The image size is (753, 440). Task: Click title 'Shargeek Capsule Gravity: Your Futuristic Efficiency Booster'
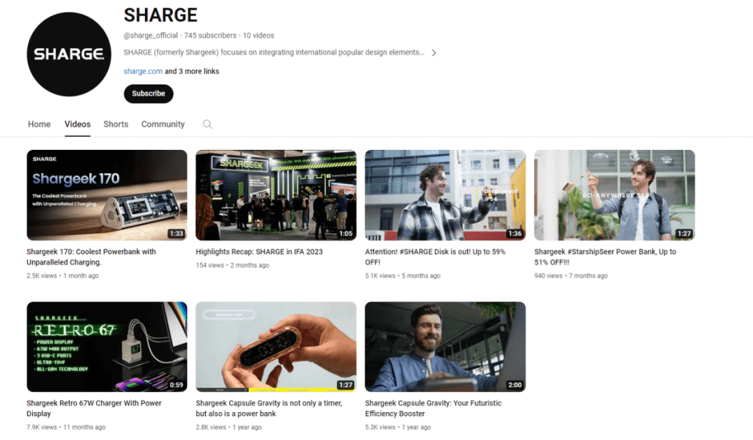[x=433, y=409]
